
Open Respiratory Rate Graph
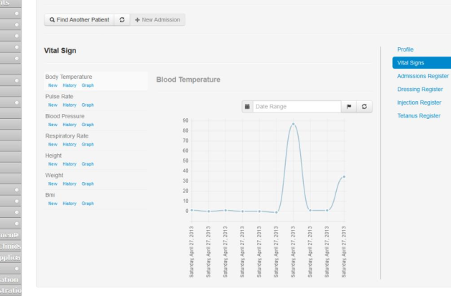pyautogui.click(x=88, y=144)
